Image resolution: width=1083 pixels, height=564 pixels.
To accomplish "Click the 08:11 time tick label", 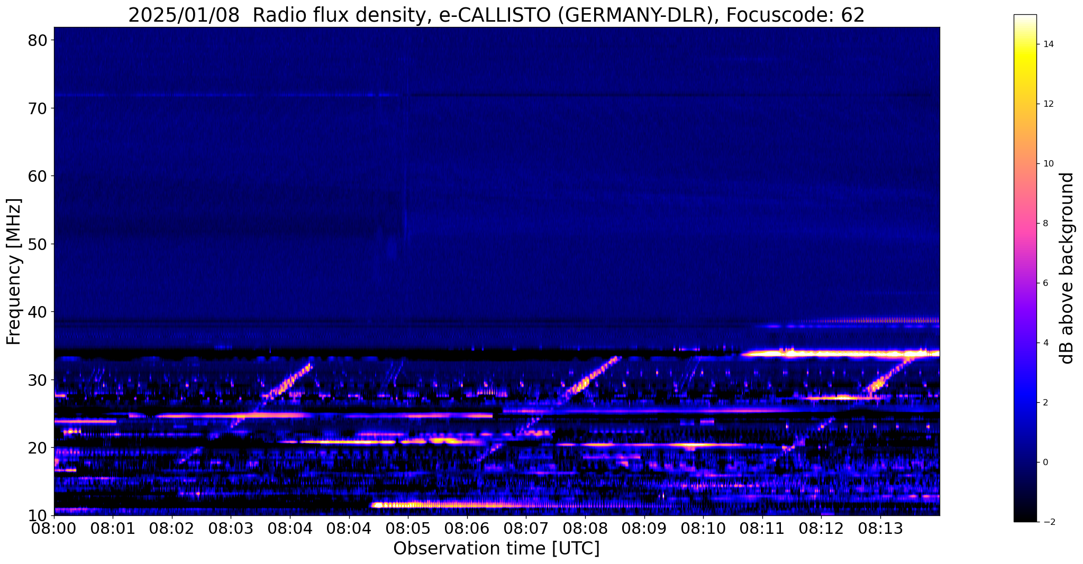I will [x=762, y=528].
